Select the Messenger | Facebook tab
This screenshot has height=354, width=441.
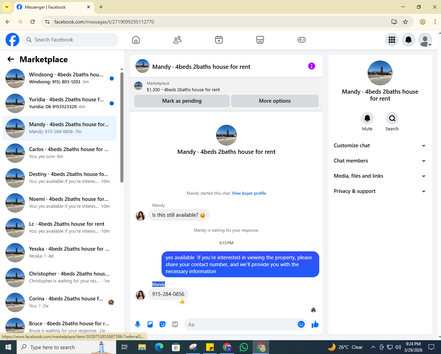(54, 7)
